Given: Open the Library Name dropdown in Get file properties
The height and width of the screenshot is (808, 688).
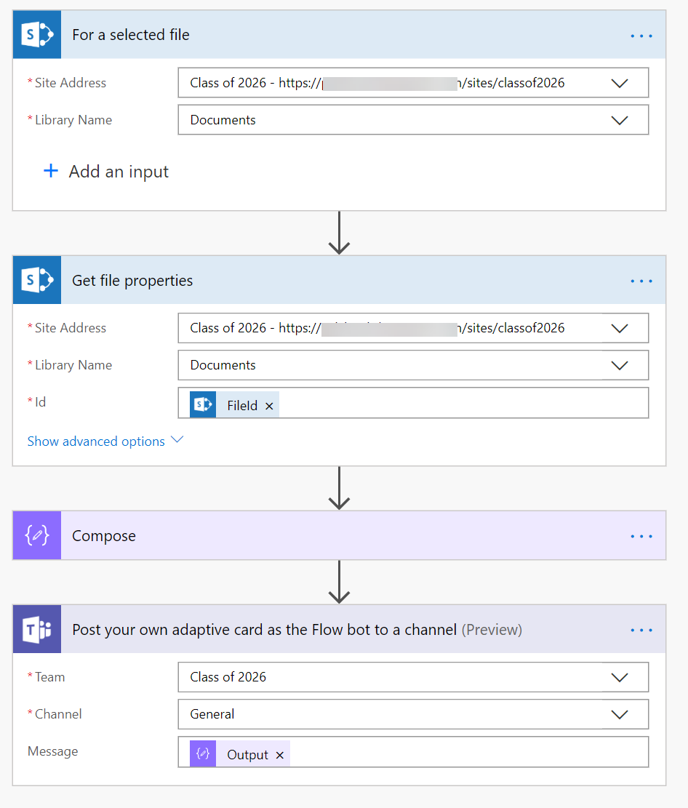Looking at the screenshot, I should pos(620,365).
